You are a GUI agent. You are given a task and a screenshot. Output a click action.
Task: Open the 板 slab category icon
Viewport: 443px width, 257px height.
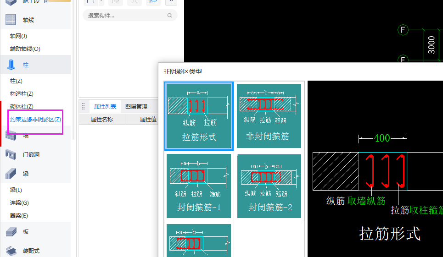(x=11, y=232)
